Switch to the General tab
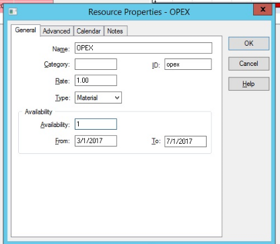 [x=26, y=30]
